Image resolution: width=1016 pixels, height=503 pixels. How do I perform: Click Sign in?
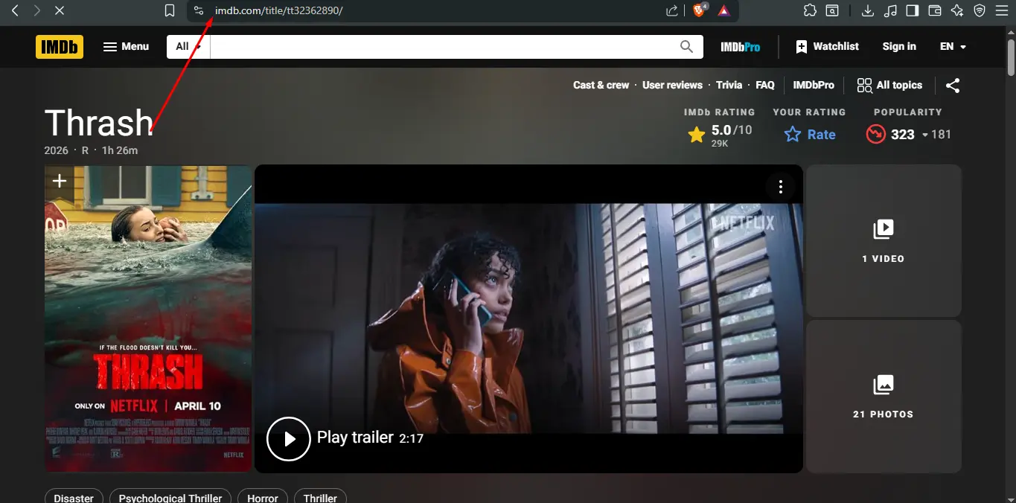pyautogui.click(x=899, y=47)
